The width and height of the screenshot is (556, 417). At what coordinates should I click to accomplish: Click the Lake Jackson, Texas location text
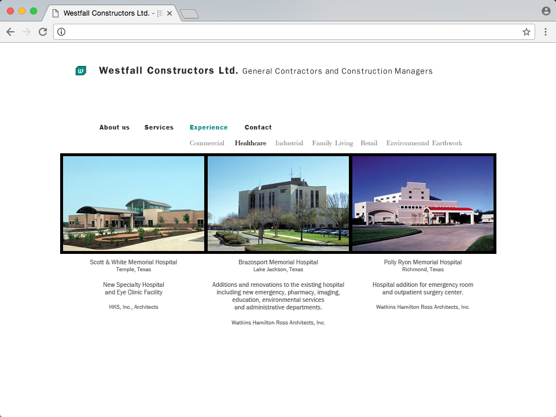tap(278, 270)
